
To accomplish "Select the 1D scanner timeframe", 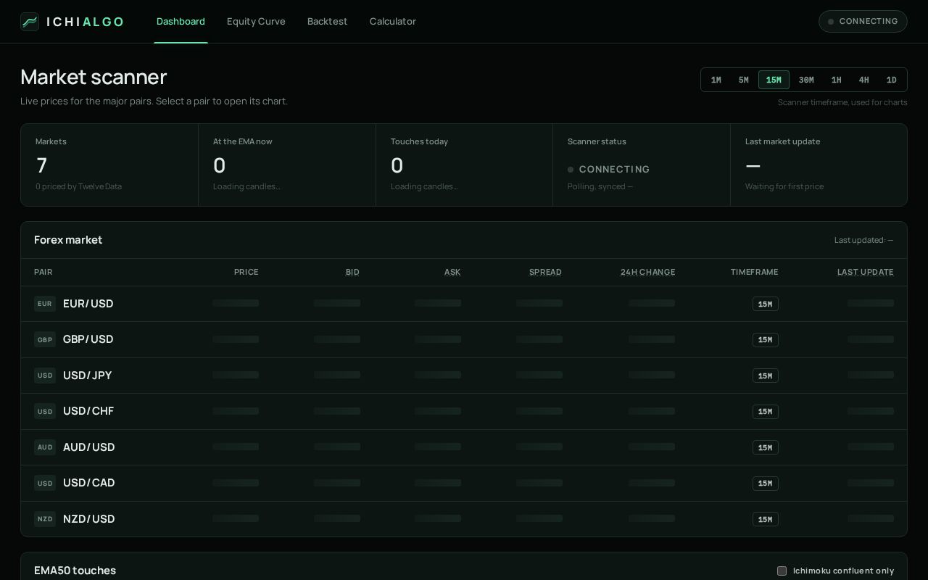I will (x=892, y=80).
